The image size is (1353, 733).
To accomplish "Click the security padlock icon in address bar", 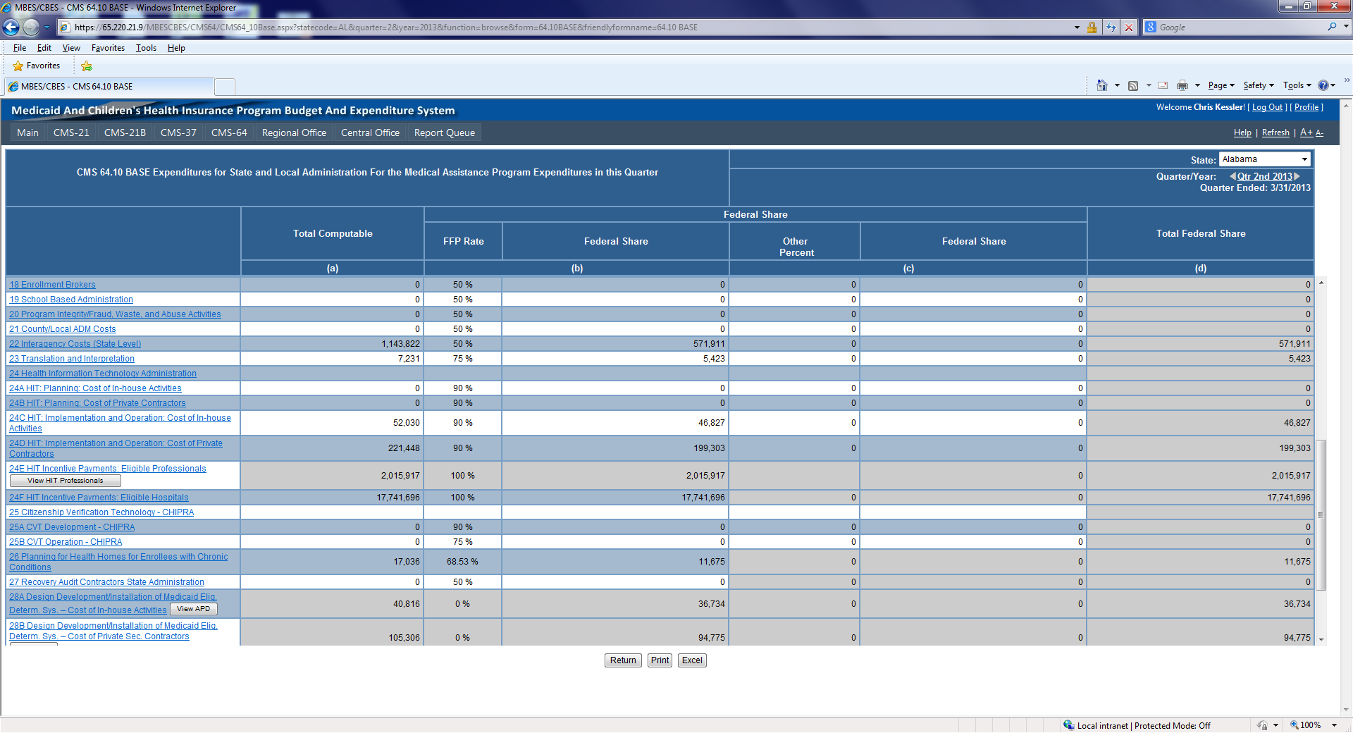I will click(1092, 27).
